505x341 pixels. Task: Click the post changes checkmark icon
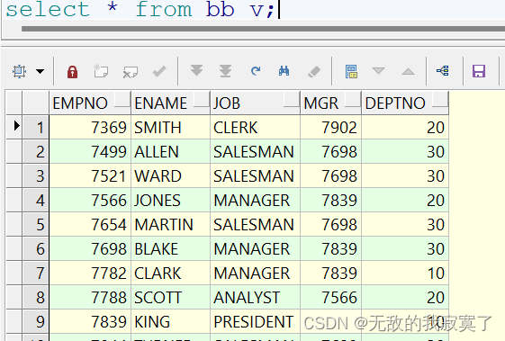pos(159,71)
